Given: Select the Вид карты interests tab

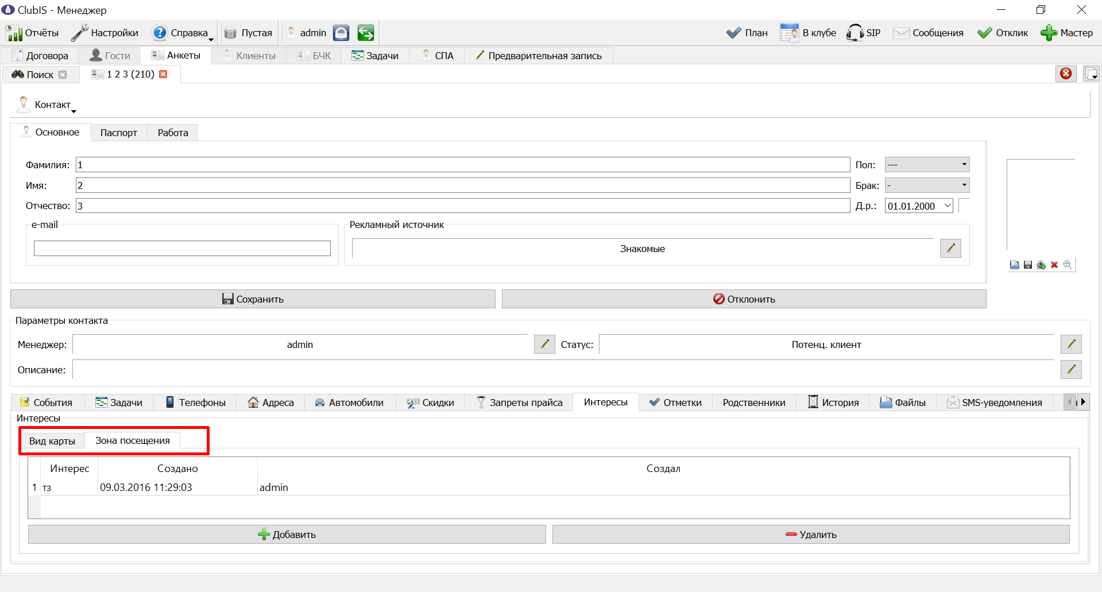Looking at the screenshot, I should pos(52,441).
